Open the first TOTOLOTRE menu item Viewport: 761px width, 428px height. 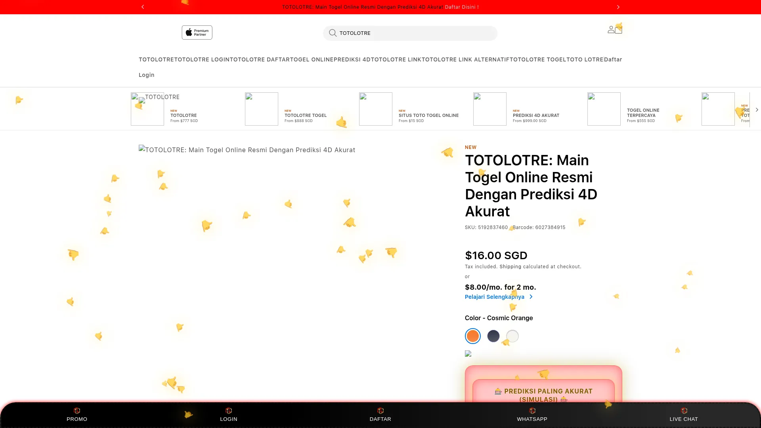click(157, 59)
